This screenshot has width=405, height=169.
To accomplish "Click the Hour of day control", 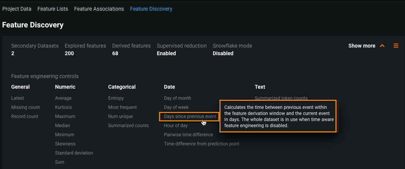I will (176, 126).
